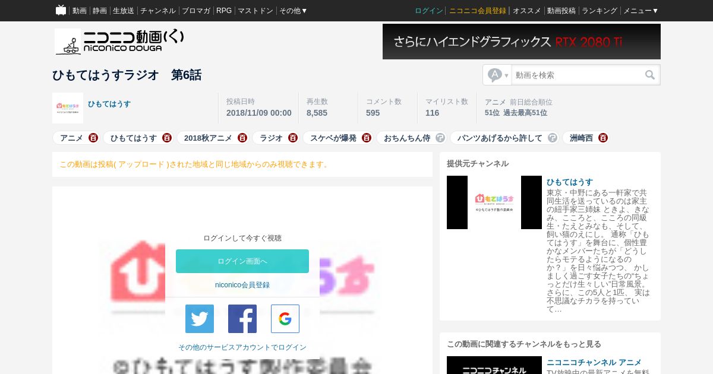Click ひもてはうす channel avatar near title
Screen dimensions: 713x374
coord(68,108)
